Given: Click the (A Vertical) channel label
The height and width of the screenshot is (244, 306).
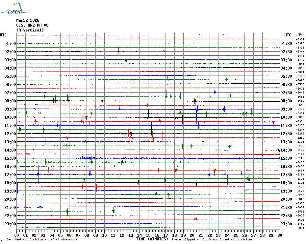Looking at the screenshot, I should (30, 30).
